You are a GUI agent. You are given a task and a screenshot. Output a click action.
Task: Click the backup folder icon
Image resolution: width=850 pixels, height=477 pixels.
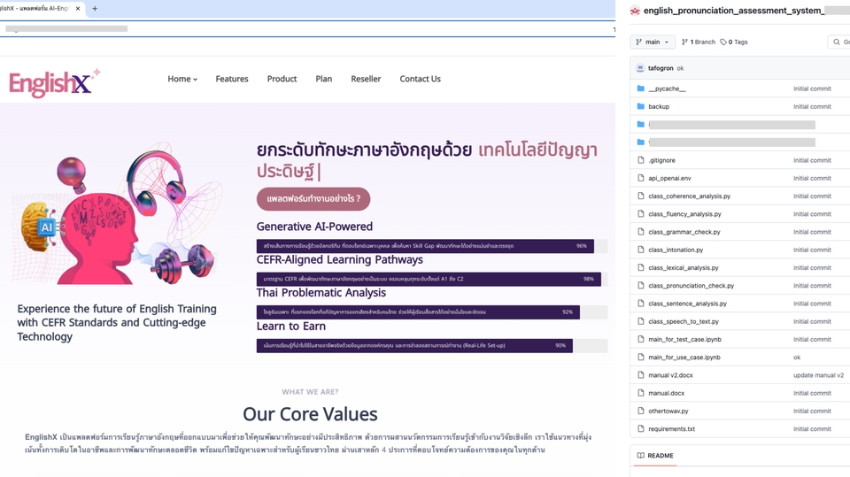pyautogui.click(x=640, y=106)
